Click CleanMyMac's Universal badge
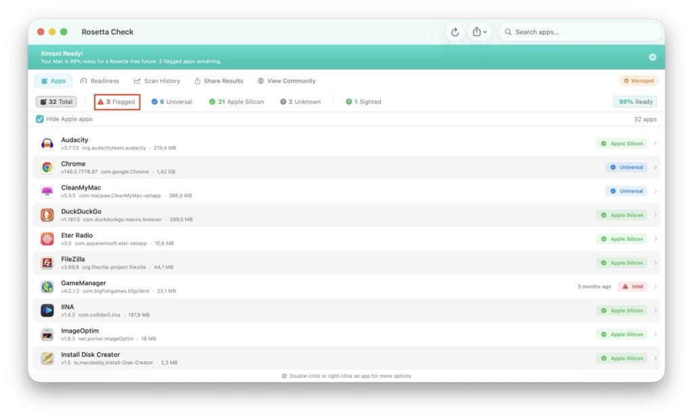Viewport: 693px width, 419px height. [626, 191]
